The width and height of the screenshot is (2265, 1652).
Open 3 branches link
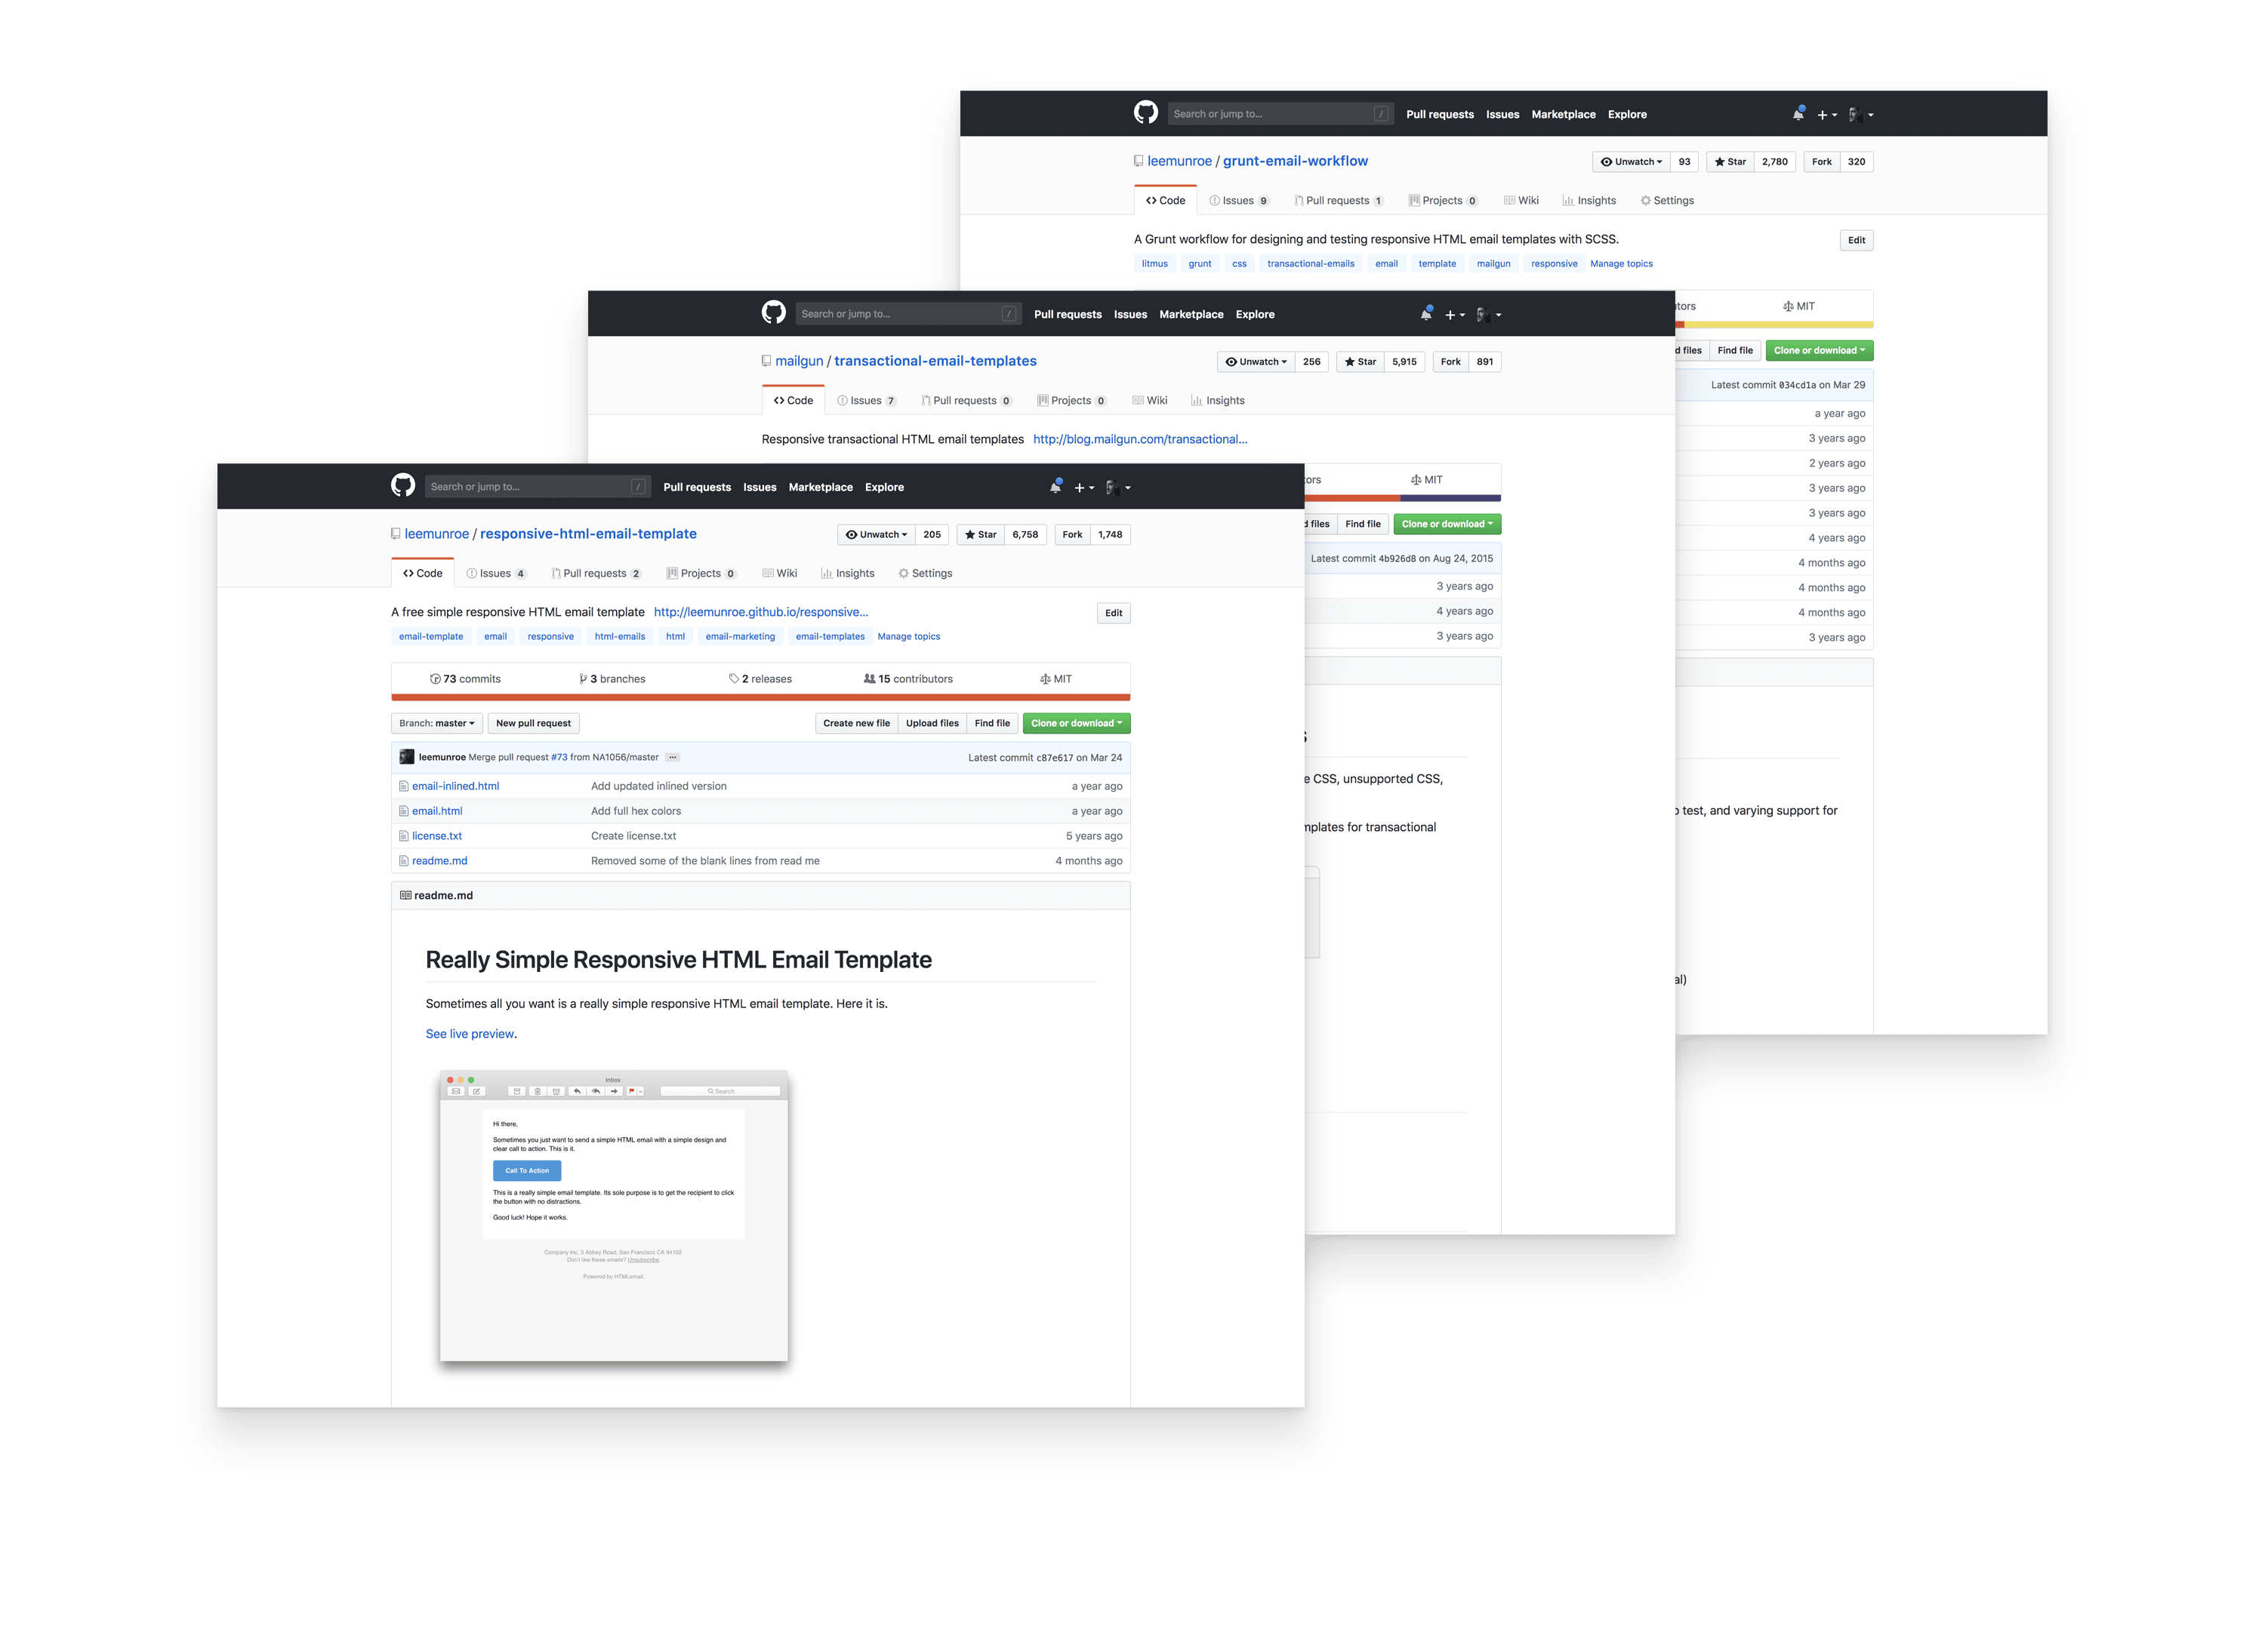[x=612, y=679]
